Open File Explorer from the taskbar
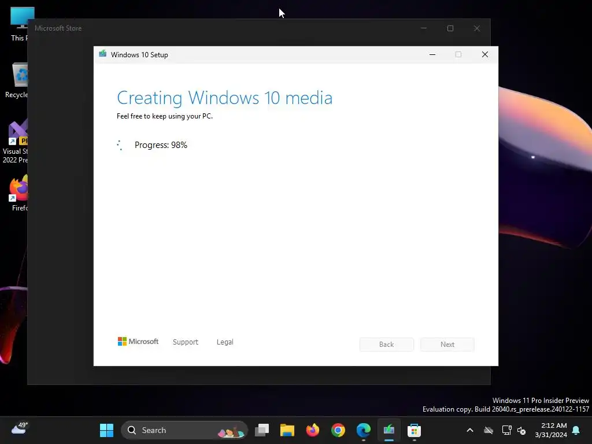592x444 pixels. pyautogui.click(x=287, y=430)
